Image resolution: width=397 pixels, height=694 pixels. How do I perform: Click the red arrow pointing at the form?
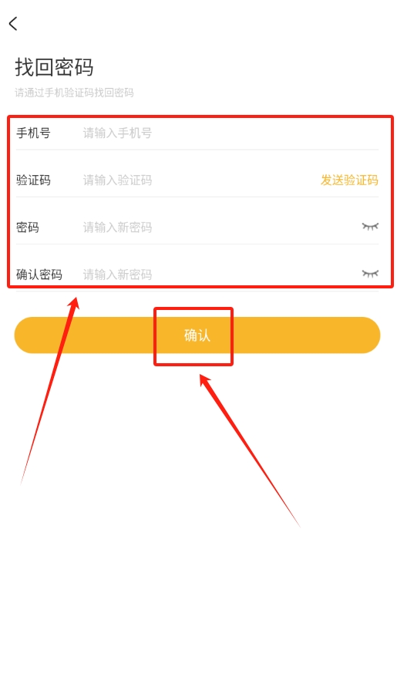click(x=49, y=391)
